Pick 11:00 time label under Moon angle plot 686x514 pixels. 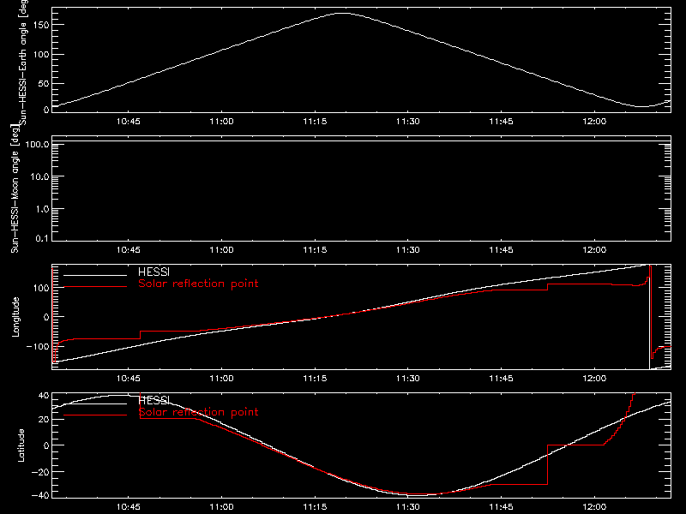tap(221, 250)
